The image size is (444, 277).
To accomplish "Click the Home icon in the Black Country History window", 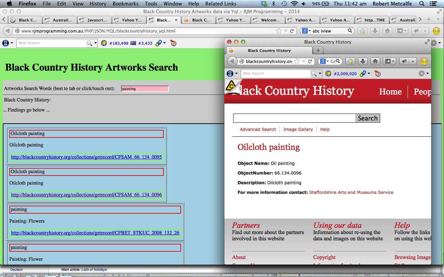I will [375, 61].
